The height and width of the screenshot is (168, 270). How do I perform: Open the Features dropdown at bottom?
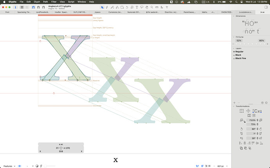click(x=9, y=166)
